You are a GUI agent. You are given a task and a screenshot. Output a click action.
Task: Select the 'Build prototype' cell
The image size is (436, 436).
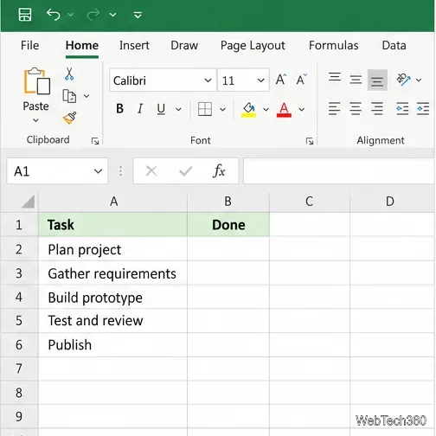tap(113, 298)
